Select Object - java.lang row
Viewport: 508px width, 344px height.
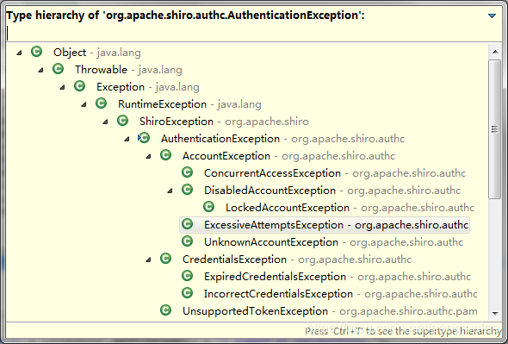(97, 53)
